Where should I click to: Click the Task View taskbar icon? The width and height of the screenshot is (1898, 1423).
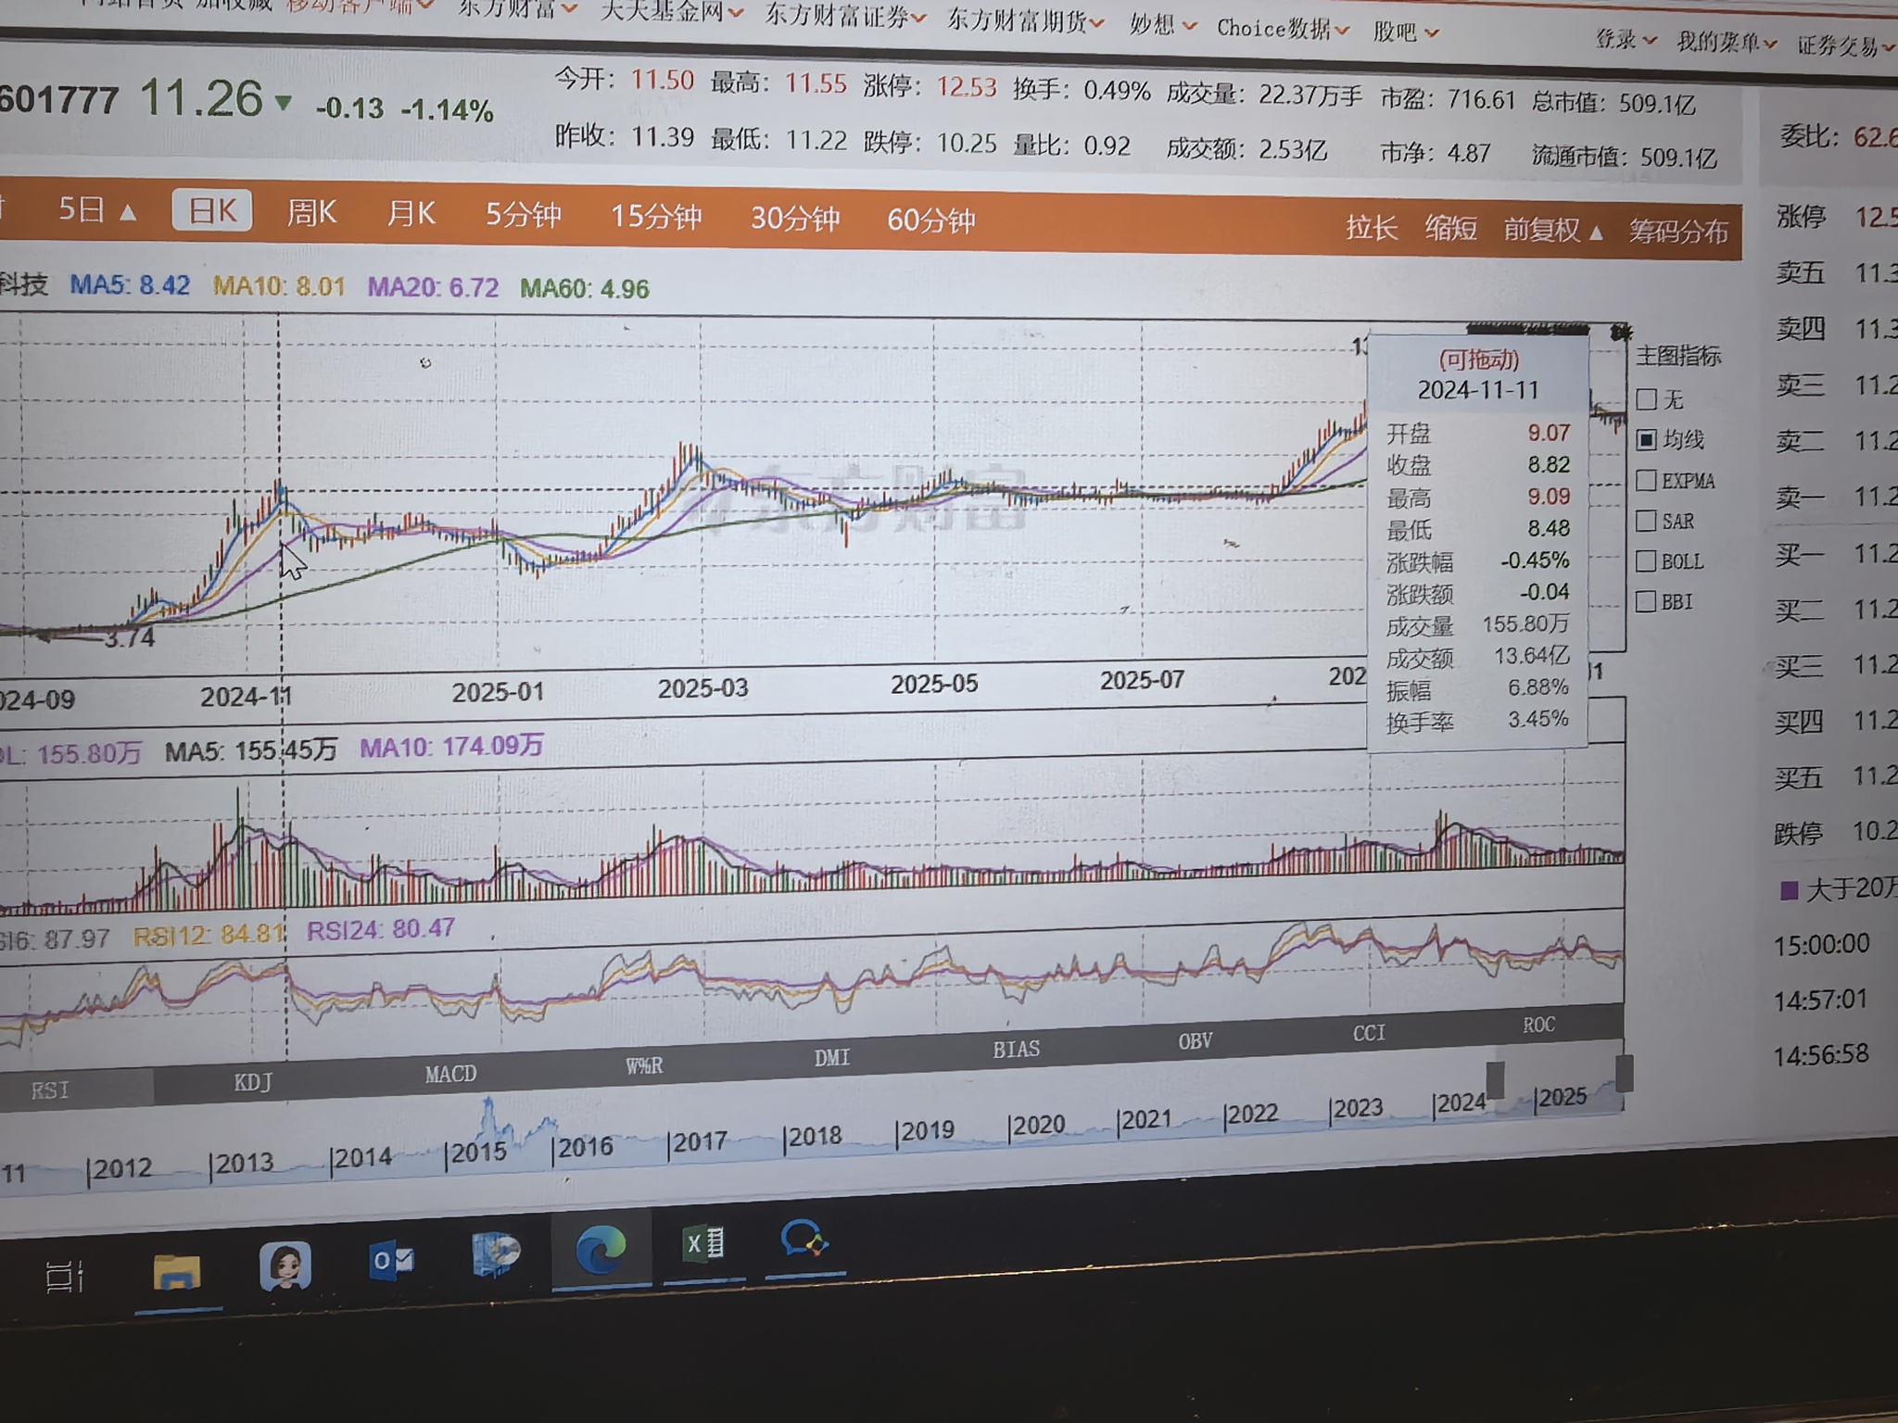coord(65,1278)
